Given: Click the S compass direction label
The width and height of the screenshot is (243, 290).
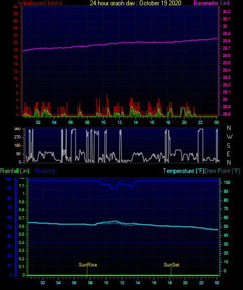Looking at the screenshot, I should coord(228,146).
